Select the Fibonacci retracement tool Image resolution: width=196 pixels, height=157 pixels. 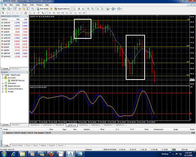point(30,13)
